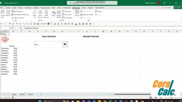182x102 pixels.
Task: Open the Visual Basic editor
Action: click(3, 14)
